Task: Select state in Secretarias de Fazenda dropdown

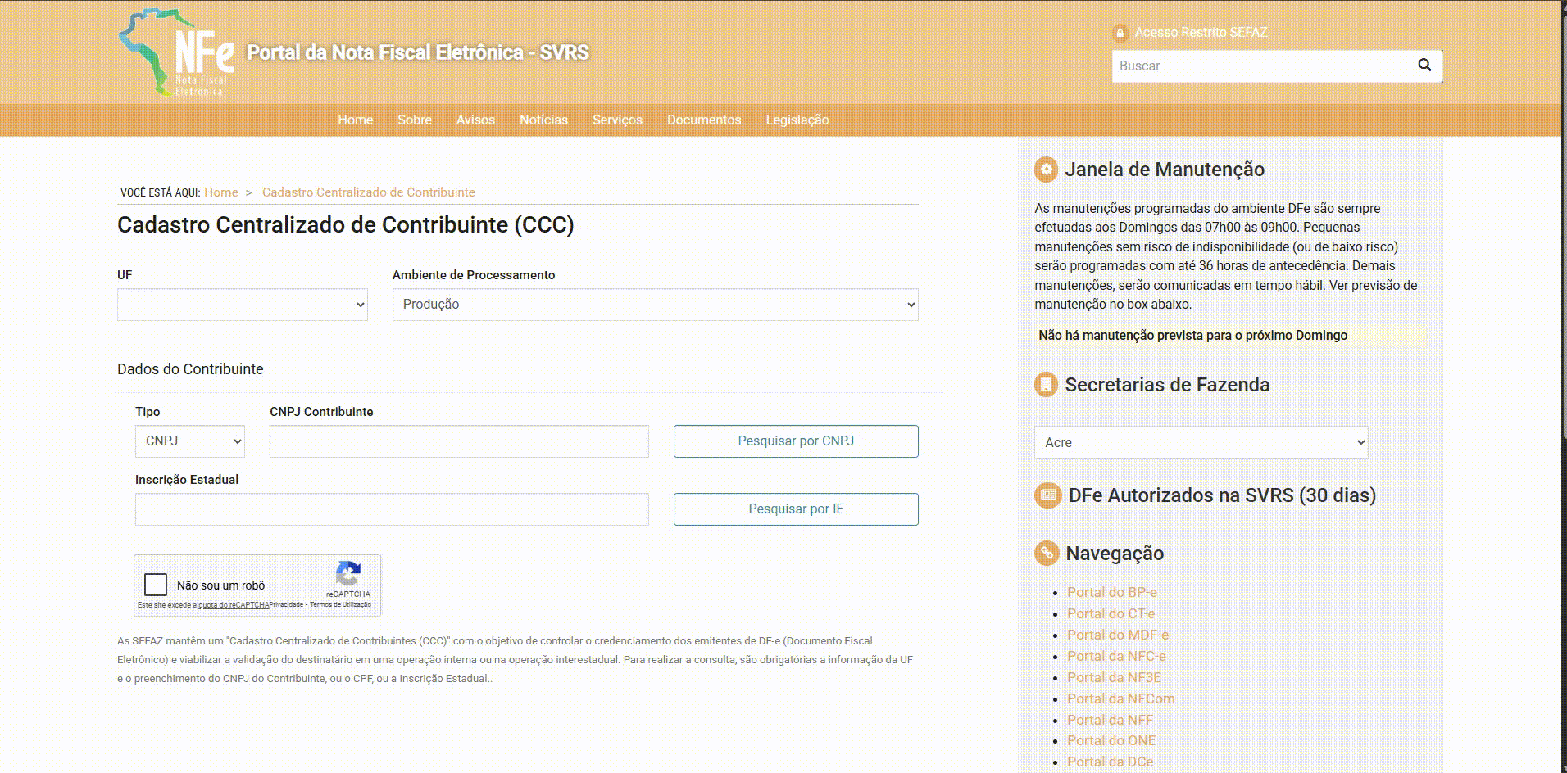Action: 1201,442
